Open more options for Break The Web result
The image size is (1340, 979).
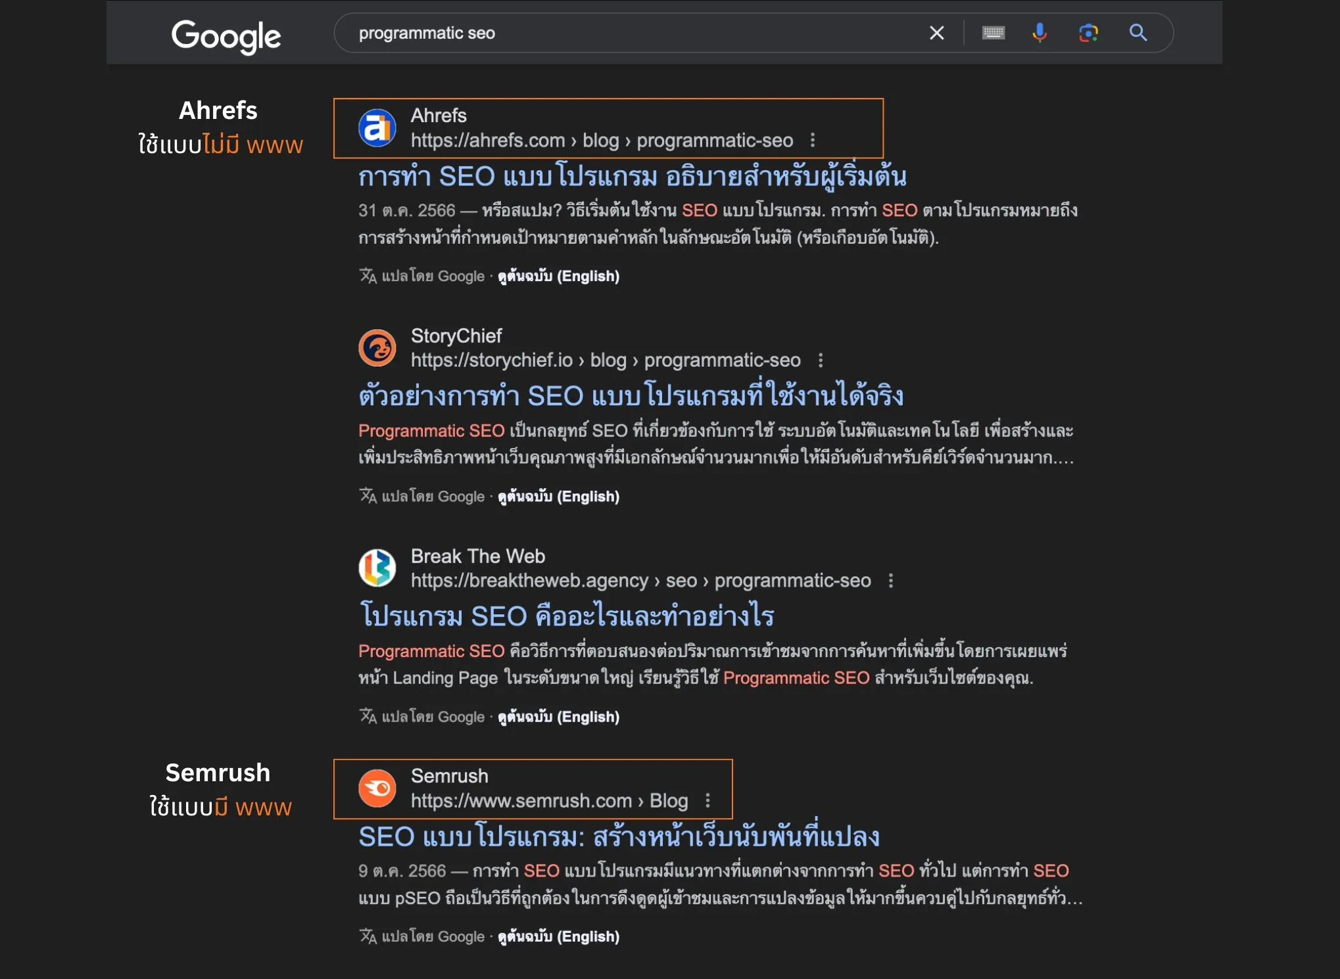point(891,581)
